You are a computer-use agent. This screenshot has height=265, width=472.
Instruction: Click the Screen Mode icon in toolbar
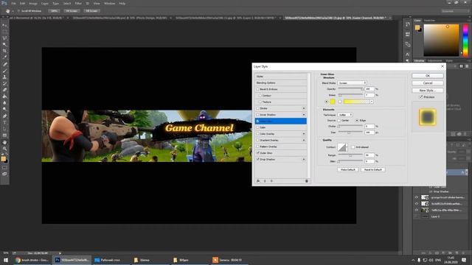pos(4,174)
